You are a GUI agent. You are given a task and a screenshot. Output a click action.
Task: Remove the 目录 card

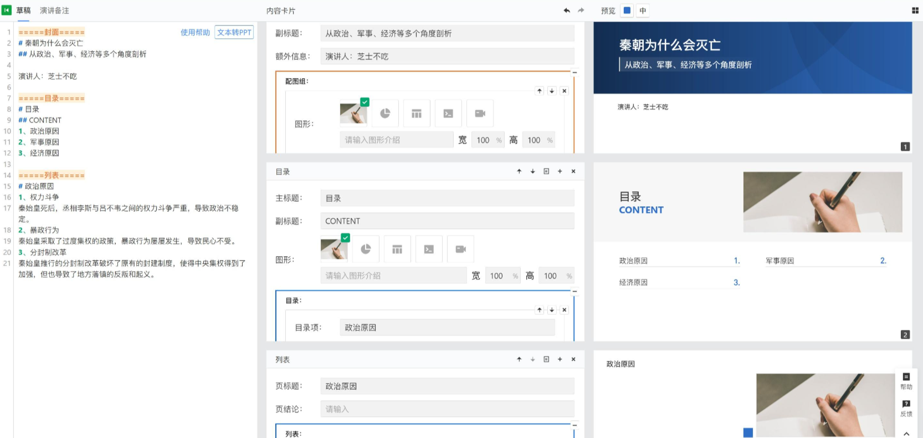[x=573, y=171]
